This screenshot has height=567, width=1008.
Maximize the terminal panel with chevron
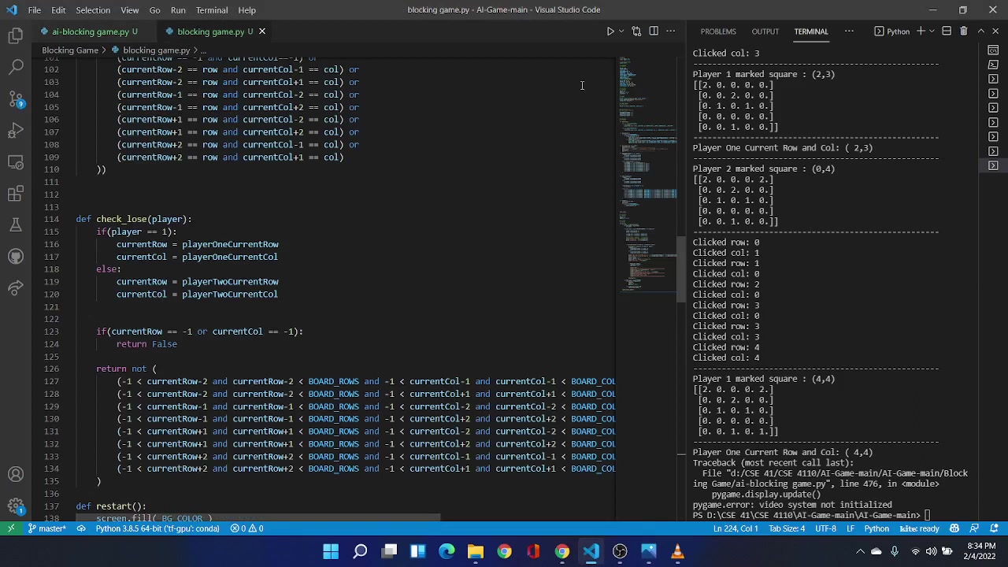[x=980, y=31]
